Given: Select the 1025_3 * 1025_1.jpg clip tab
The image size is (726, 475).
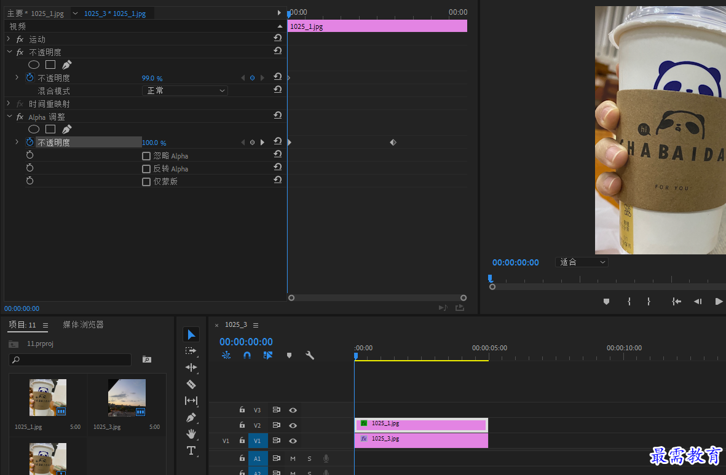Looking at the screenshot, I should [x=115, y=14].
